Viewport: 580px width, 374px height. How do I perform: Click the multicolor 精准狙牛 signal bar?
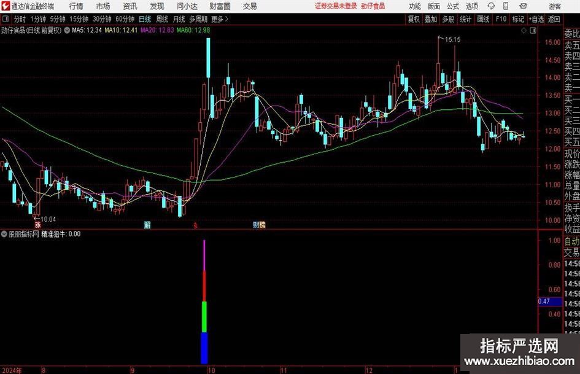point(204,302)
